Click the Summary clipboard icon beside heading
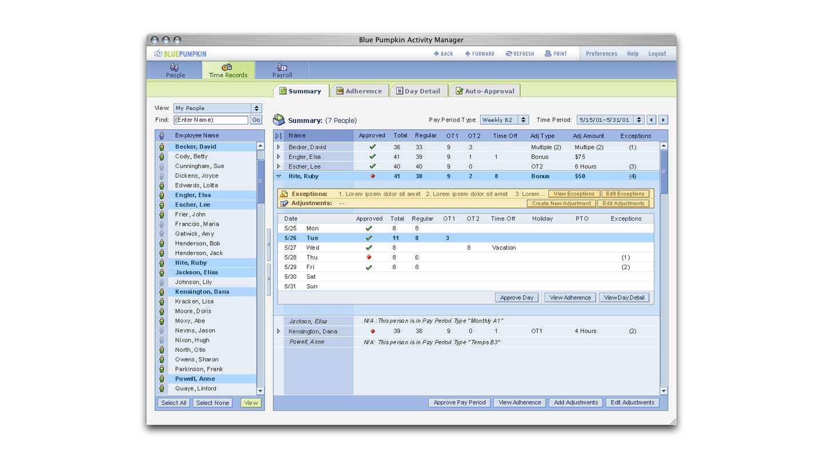The width and height of the screenshot is (823, 463). coord(279,119)
